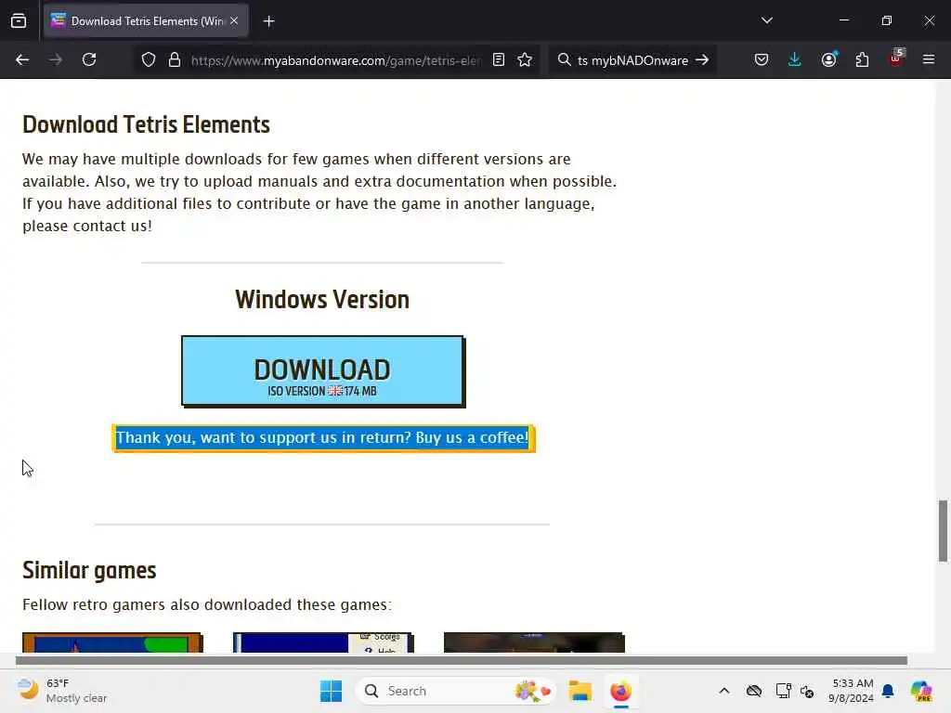Viewport: 951px width, 713px height.
Task: Open the Firefox hamburger application menu
Action: click(929, 60)
